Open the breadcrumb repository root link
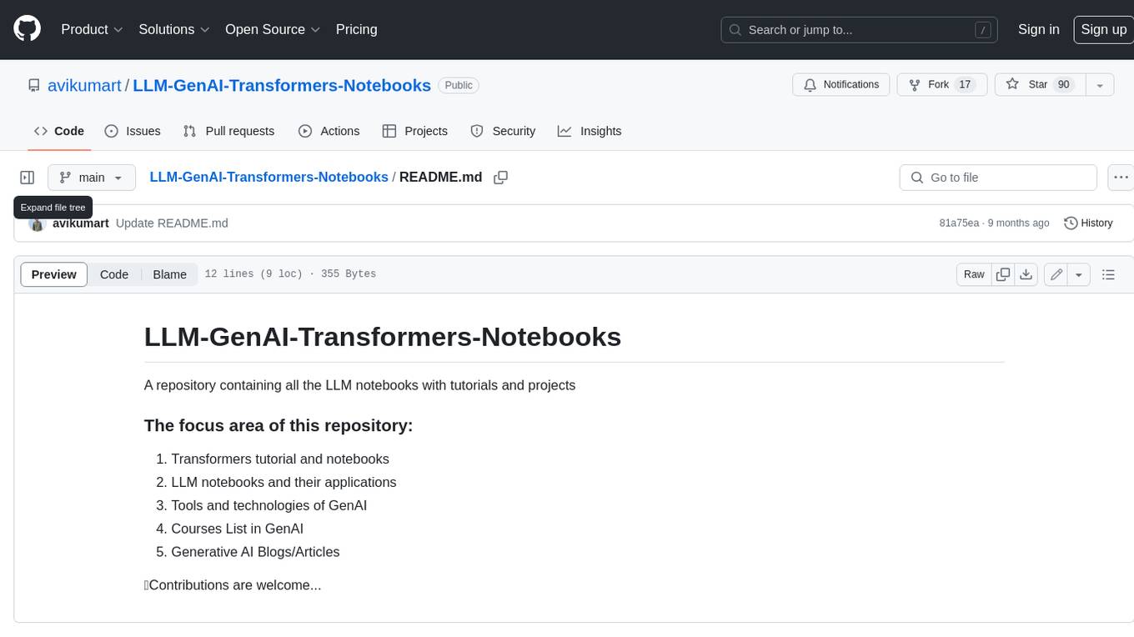1134x637 pixels. 268,177
